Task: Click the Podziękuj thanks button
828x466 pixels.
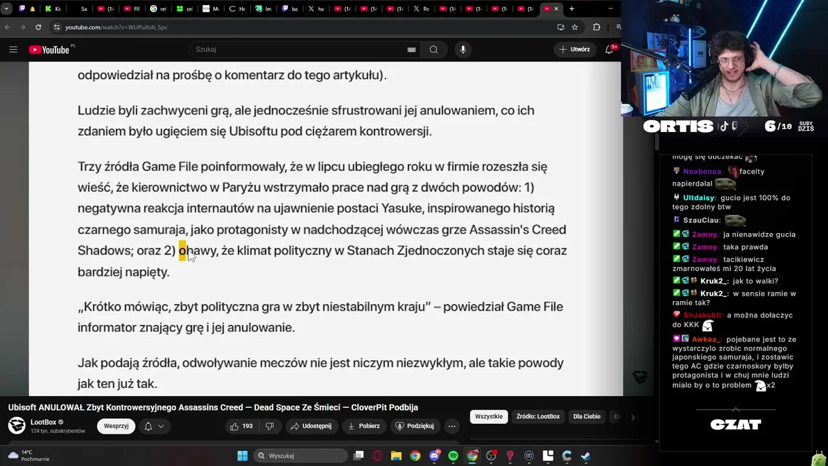Action: pyautogui.click(x=415, y=426)
